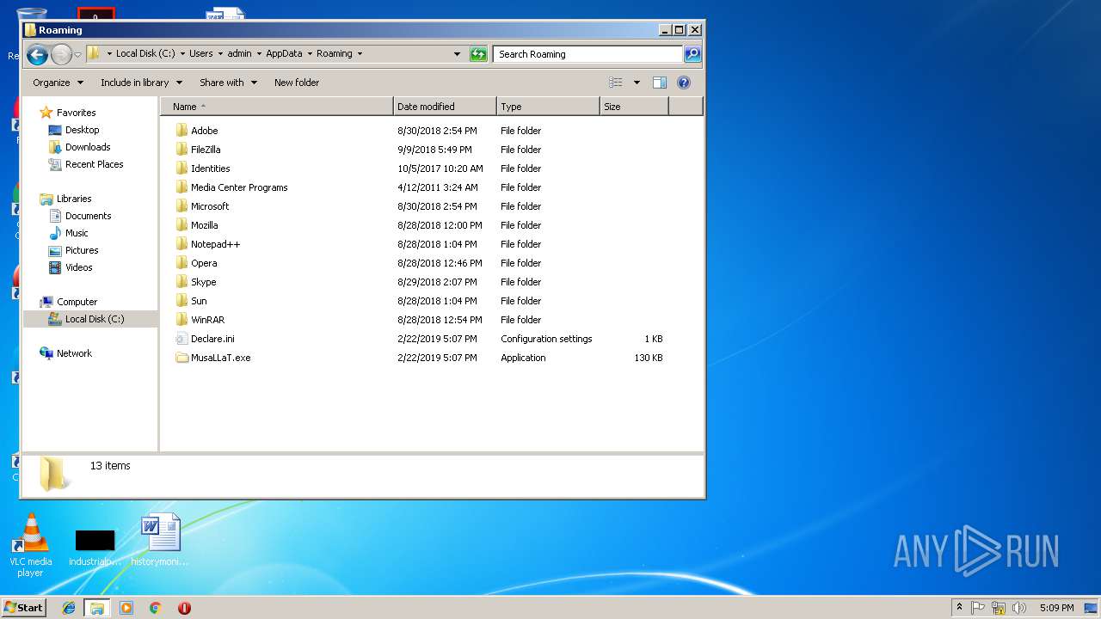Image resolution: width=1101 pixels, height=619 pixels.
Task: Focus the Search Roaming field
Action: click(588, 54)
